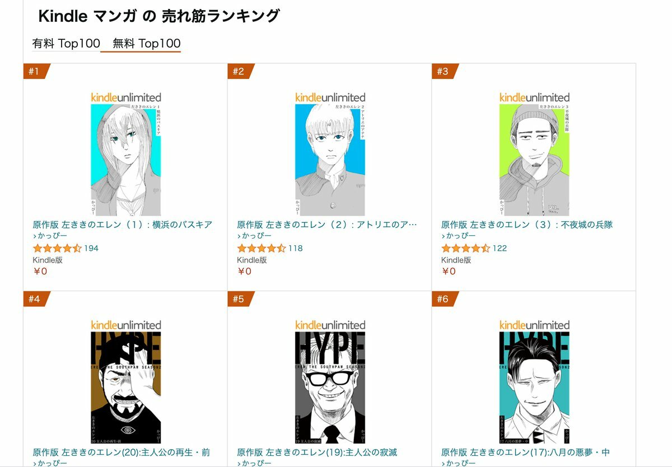
Task: Click the kindleunlimited logo above #5 book
Action: tap(330, 325)
